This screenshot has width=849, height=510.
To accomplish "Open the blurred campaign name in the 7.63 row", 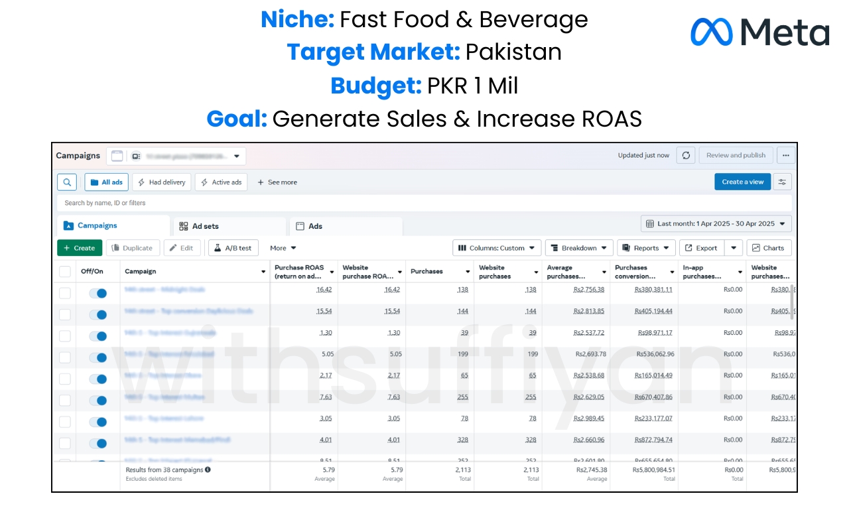I will tap(165, 397).
